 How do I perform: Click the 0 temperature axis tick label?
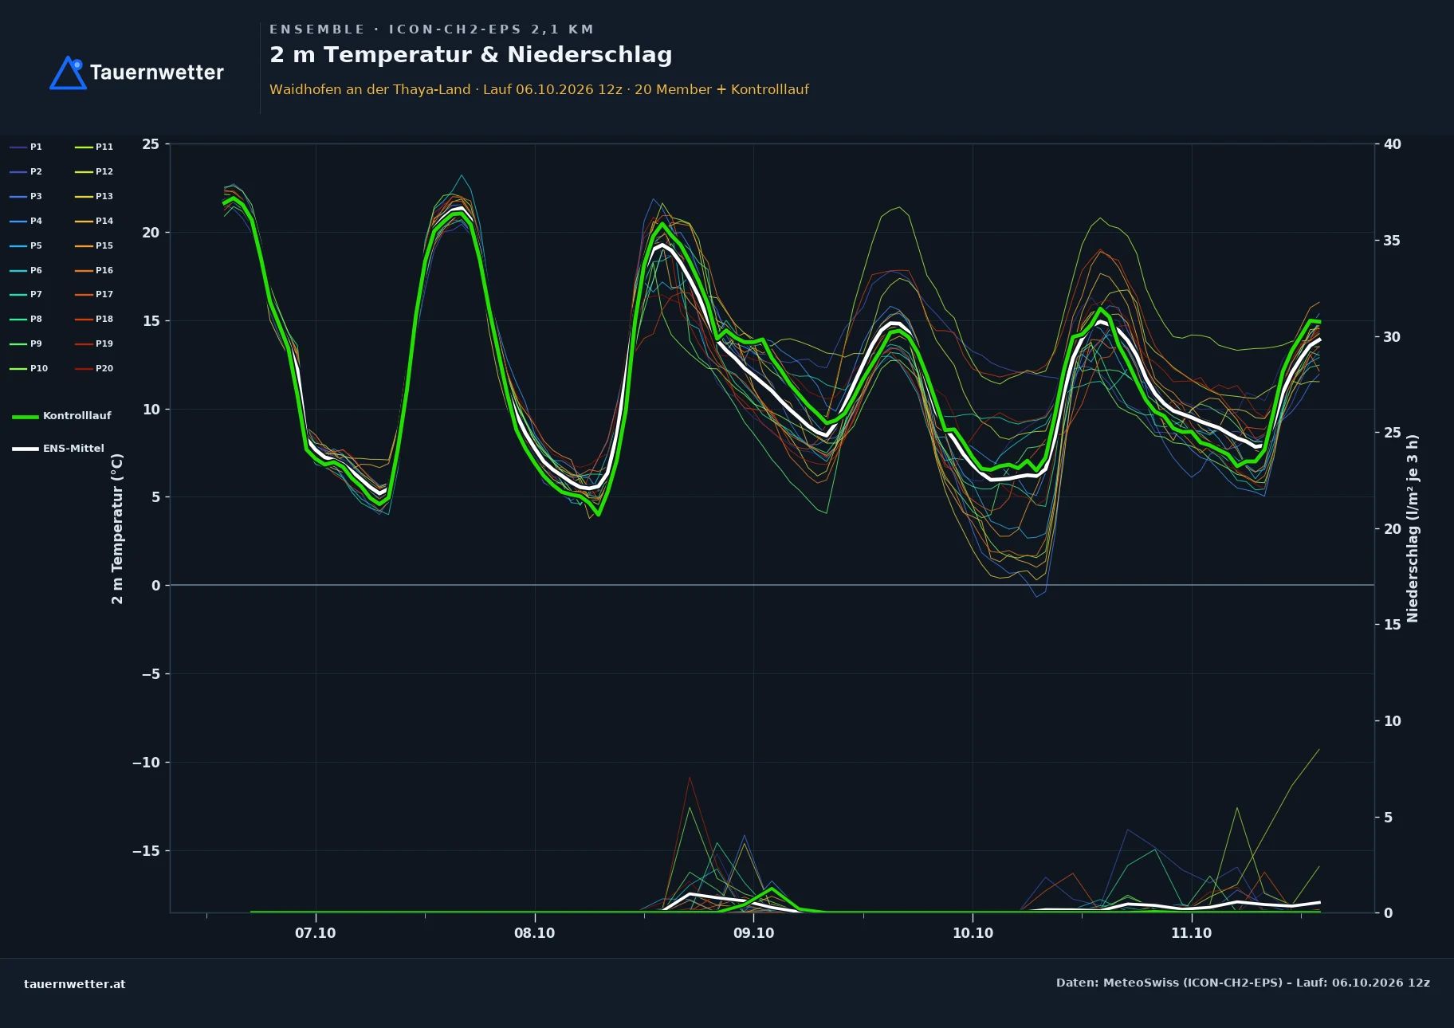pos(156,586)
